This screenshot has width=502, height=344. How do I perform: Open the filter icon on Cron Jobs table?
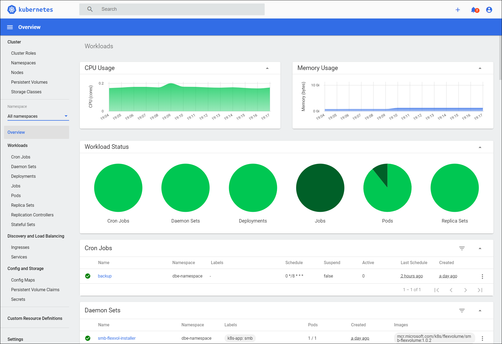[462, 248]
